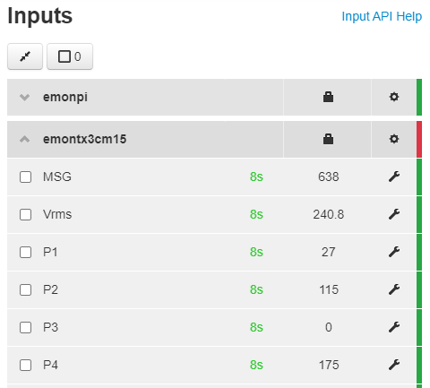Viewport: 430px width, 388px height.
Task: Click the emontx3cm15 lock icon
Action: point(328,139)
